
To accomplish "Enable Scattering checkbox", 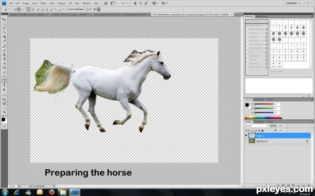I will 247,33.
